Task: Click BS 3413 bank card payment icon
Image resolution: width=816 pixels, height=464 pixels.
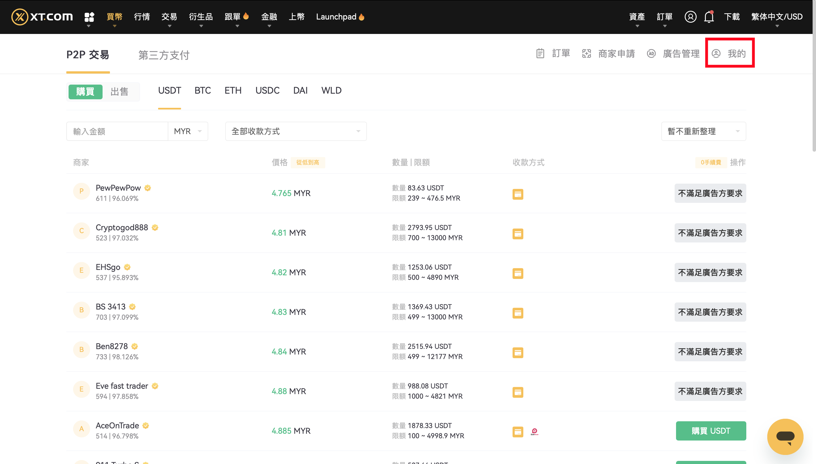Action: point(518,313)
